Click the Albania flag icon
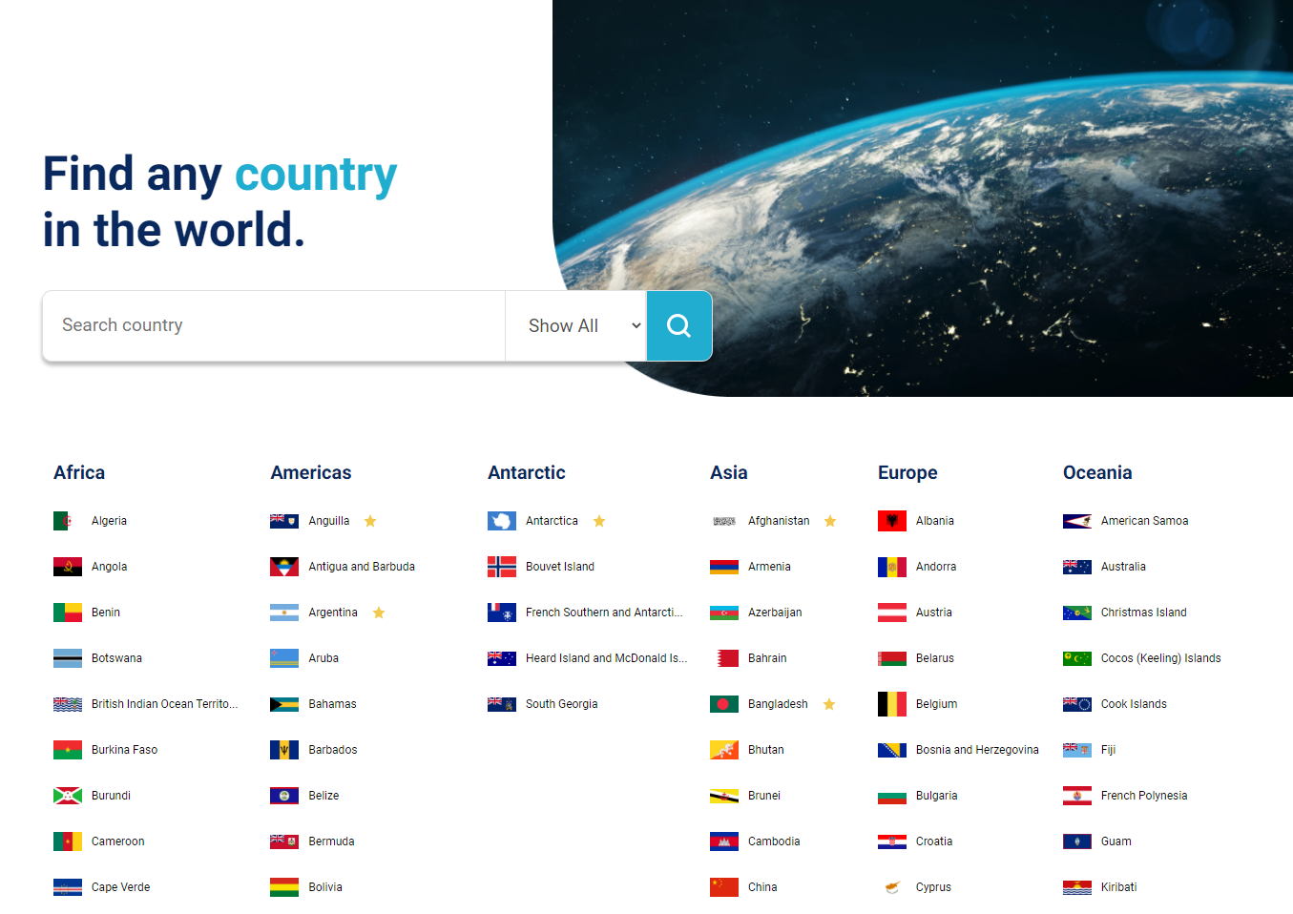This screenshot has height=914, width=1293. pyautogui.click(x=892, y=521)
